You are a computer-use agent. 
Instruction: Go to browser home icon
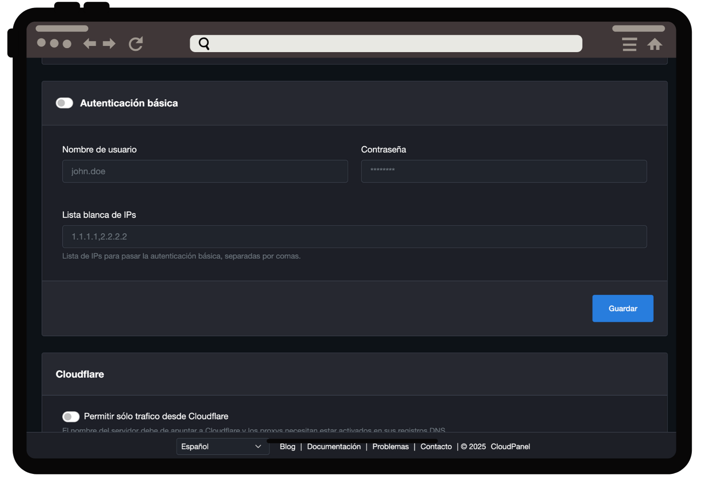654,44
